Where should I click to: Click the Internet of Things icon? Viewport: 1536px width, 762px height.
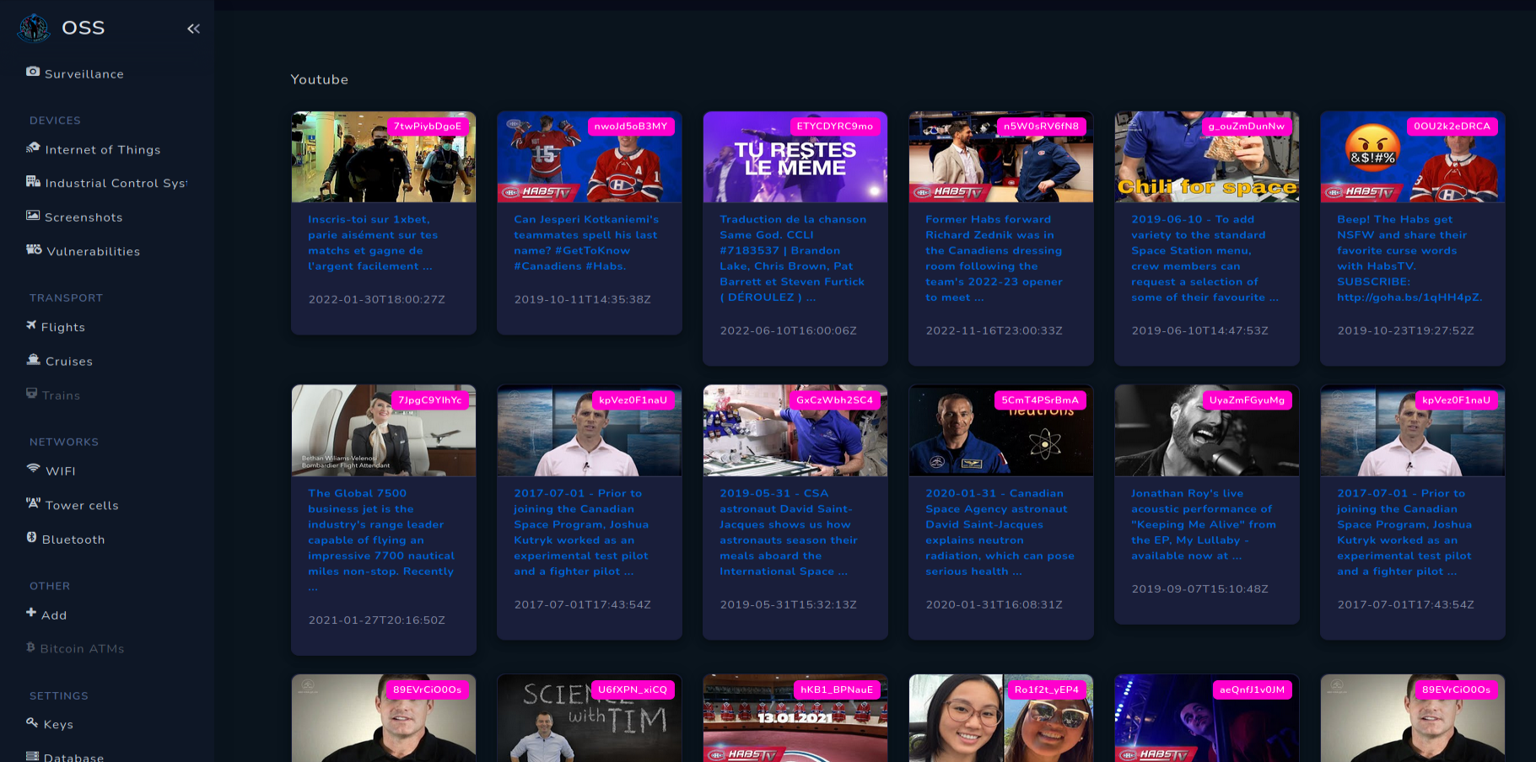(x=33, y=148)
